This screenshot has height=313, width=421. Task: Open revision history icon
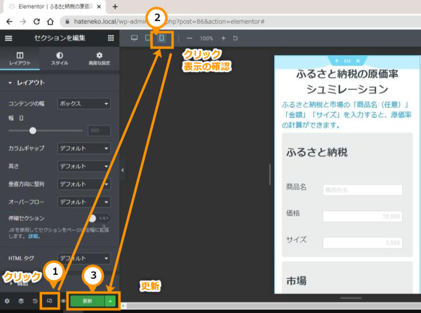pyautogui.click(x=35, y=301)
